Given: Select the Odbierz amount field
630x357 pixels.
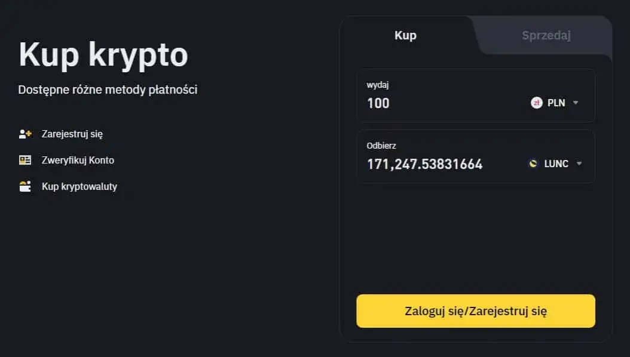Looking at the screenshot, I should coord(424,164).
